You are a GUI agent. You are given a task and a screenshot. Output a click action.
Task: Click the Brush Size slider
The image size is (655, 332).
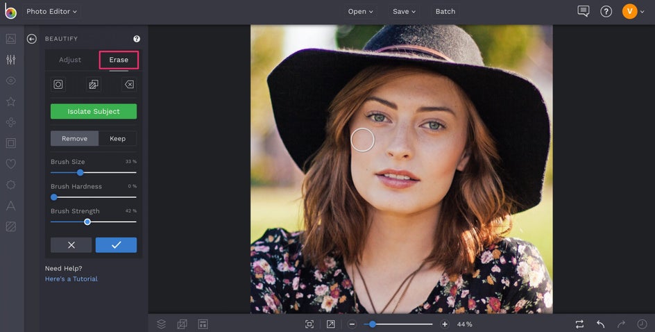(94, 172)
